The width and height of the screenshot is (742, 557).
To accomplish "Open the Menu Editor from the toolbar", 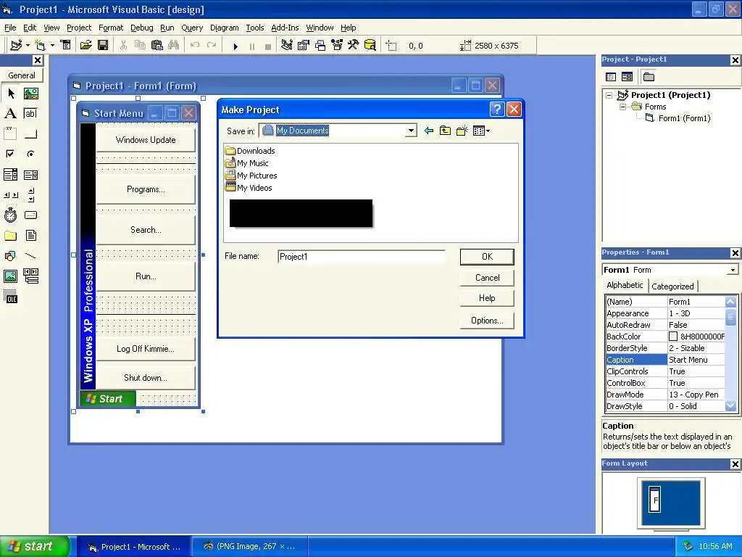I will point(66,46).
